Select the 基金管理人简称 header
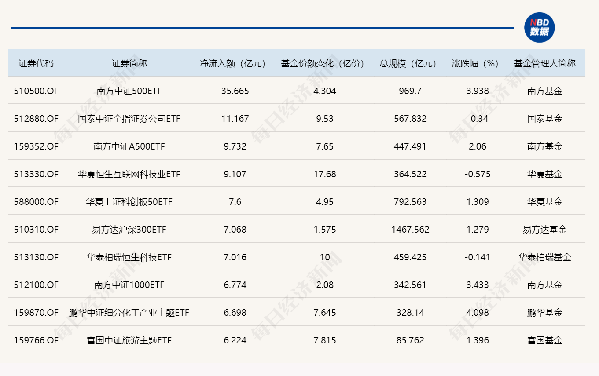This screenshot has height=376, width=599. coord(545,63)
